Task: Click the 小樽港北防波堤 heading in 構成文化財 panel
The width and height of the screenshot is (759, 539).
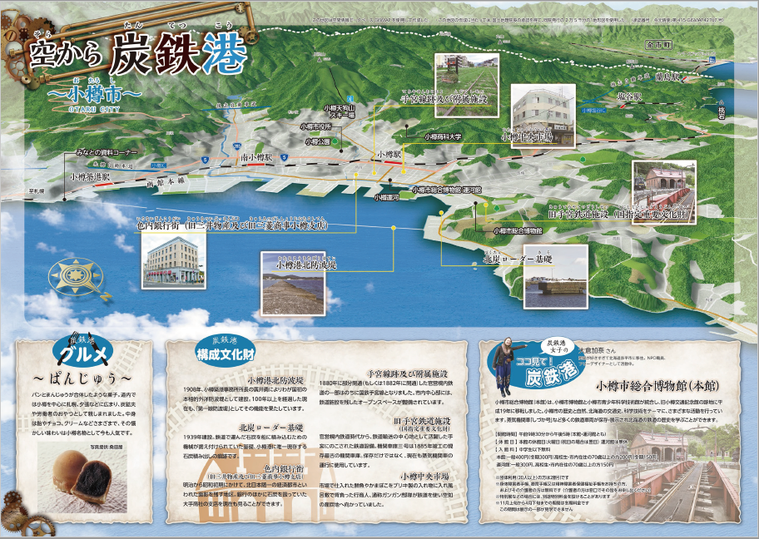Action: [x=275, y=380]
